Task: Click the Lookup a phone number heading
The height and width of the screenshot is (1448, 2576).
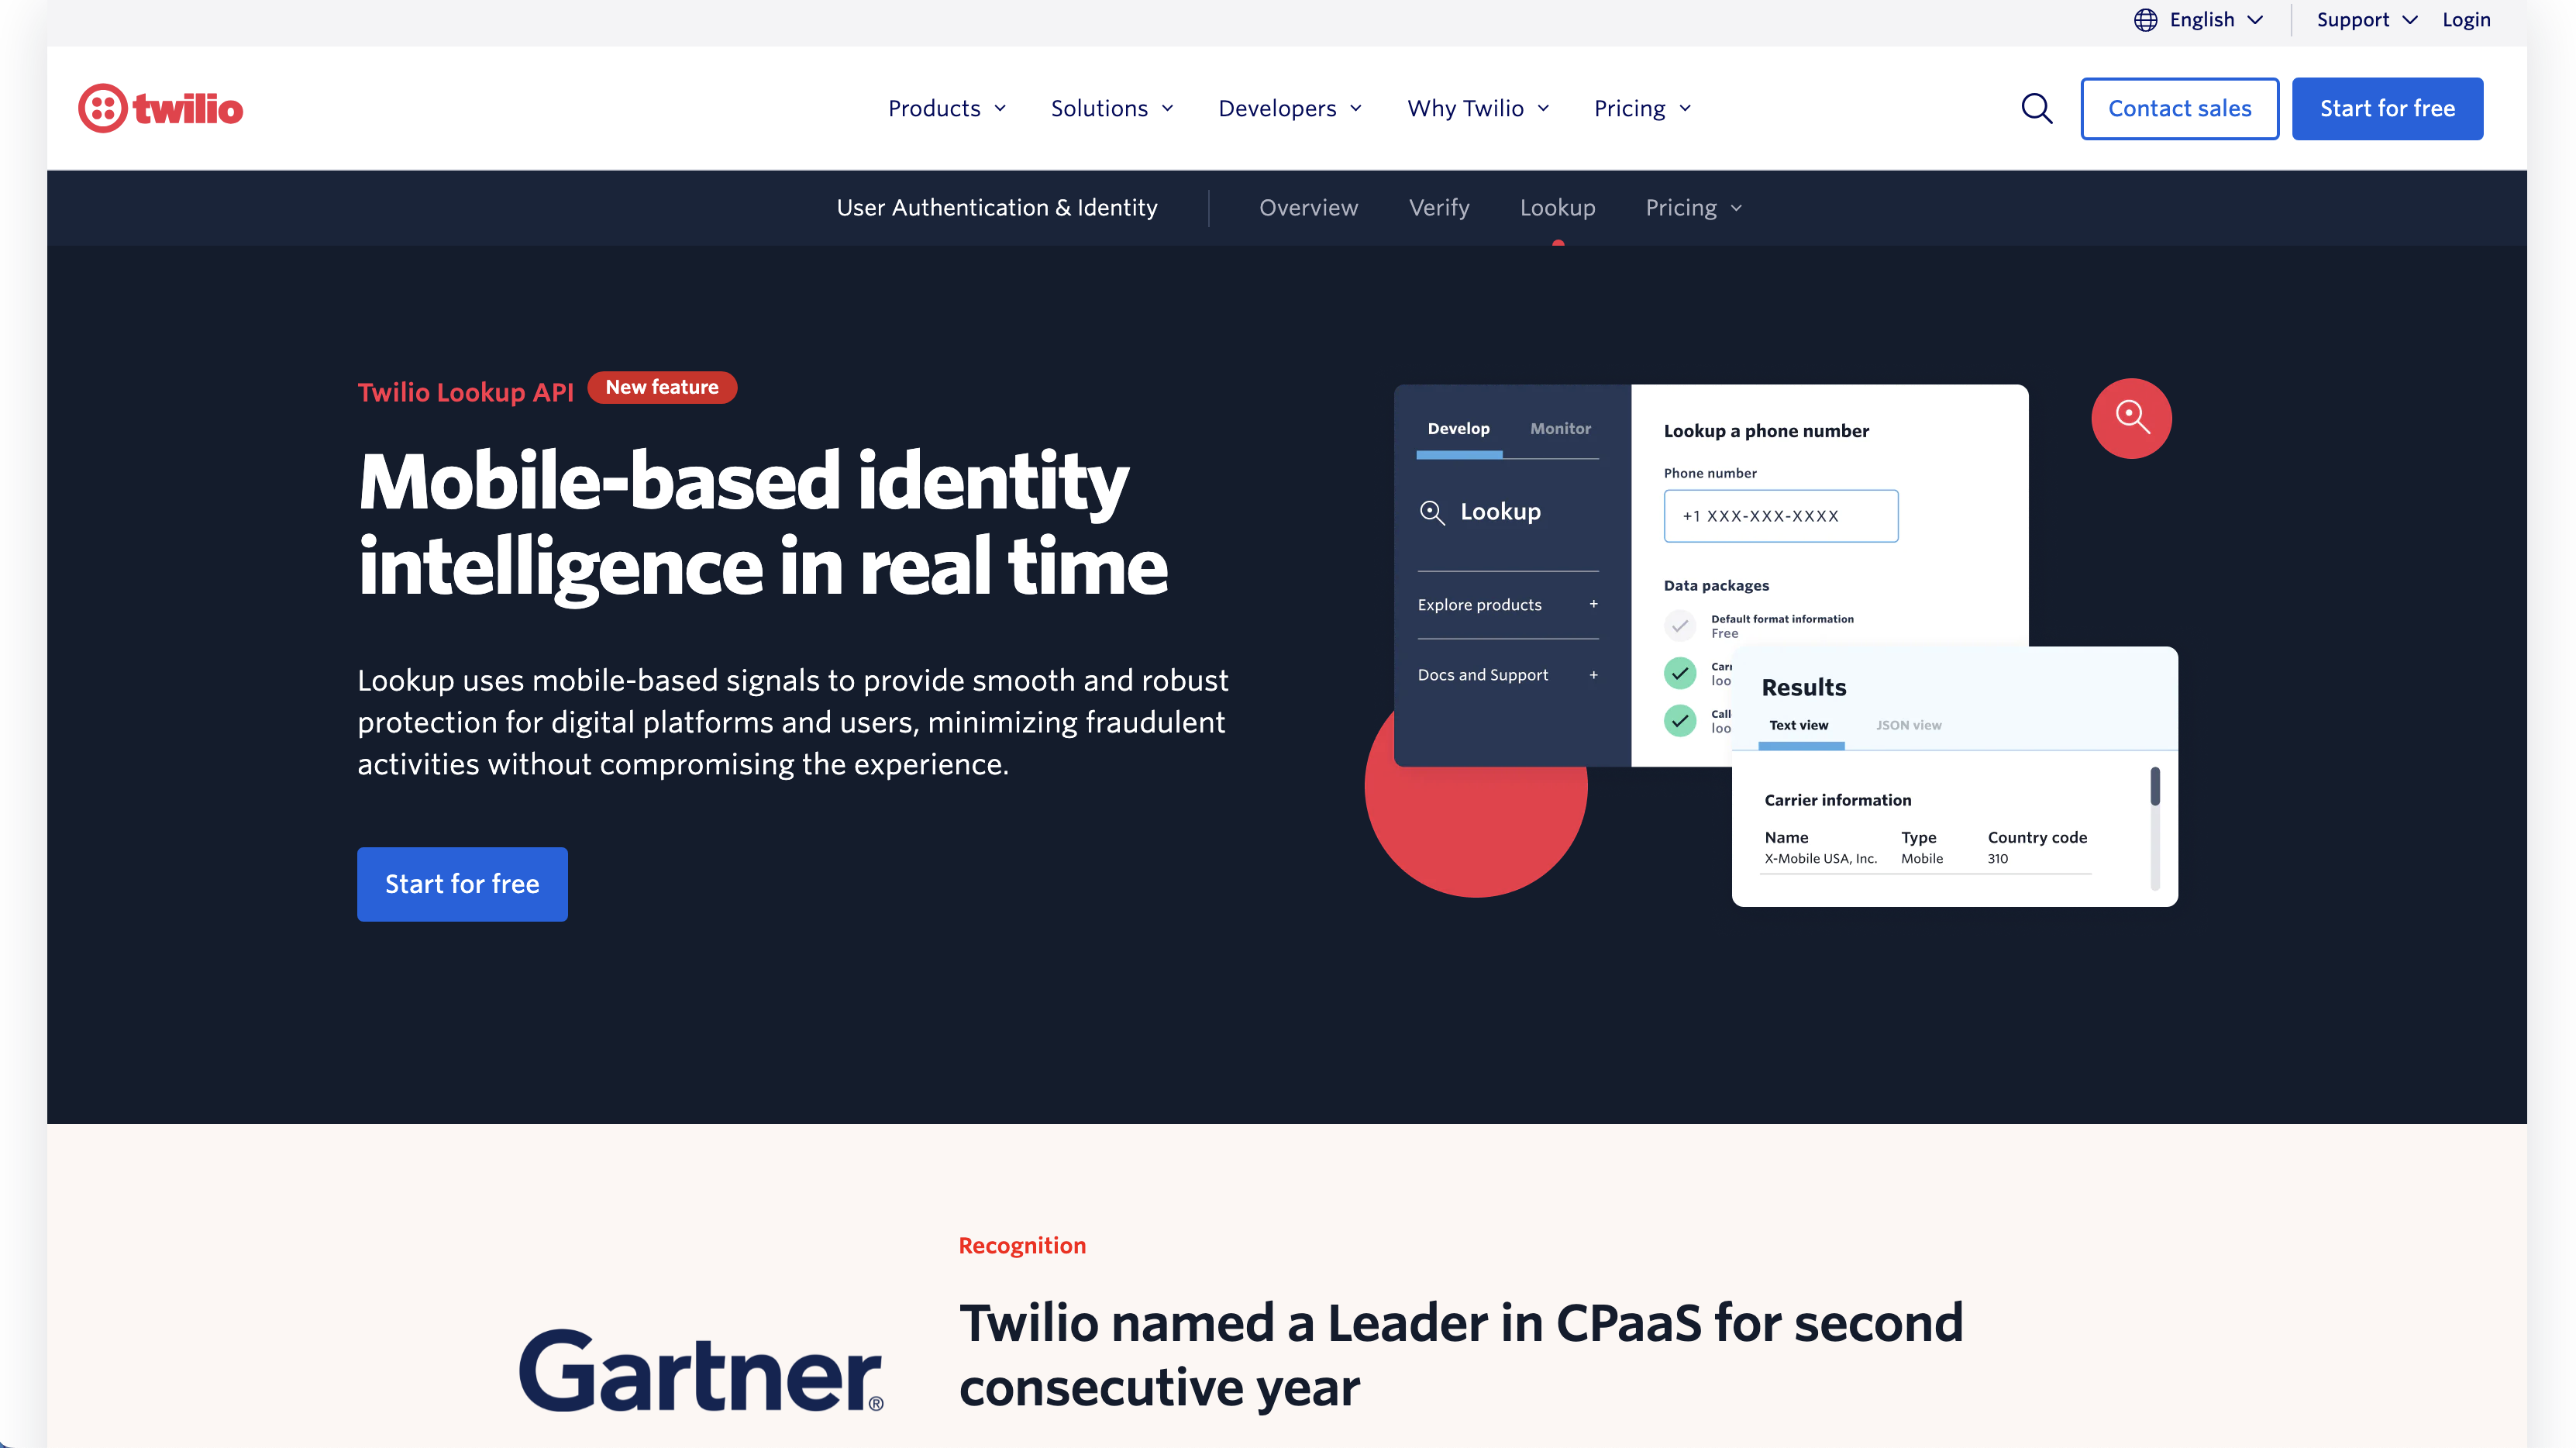Action: (x=1766, y=431)
